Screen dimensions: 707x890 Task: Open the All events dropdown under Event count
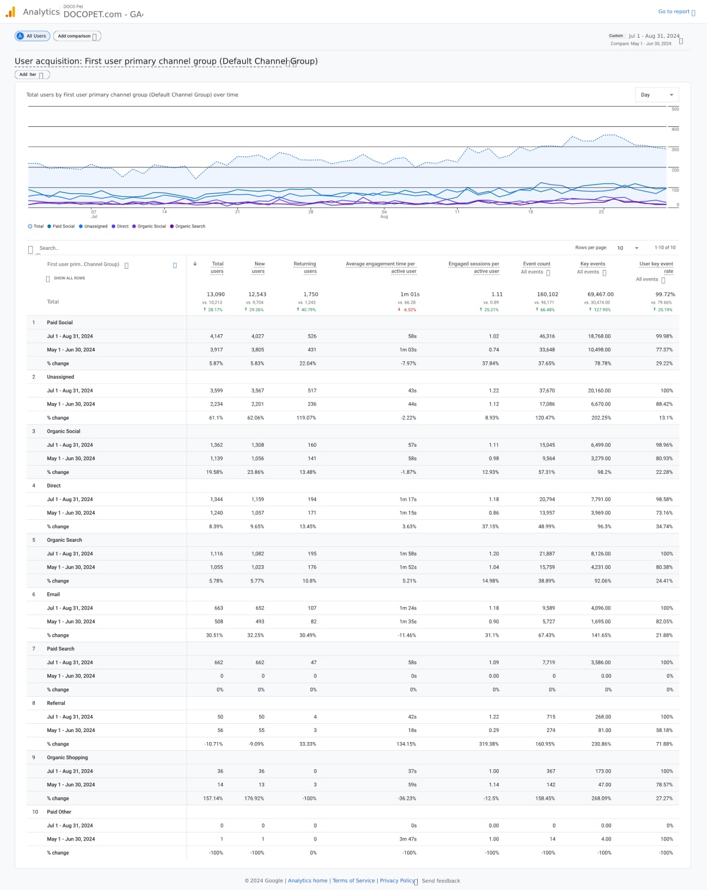pos(536,272)
